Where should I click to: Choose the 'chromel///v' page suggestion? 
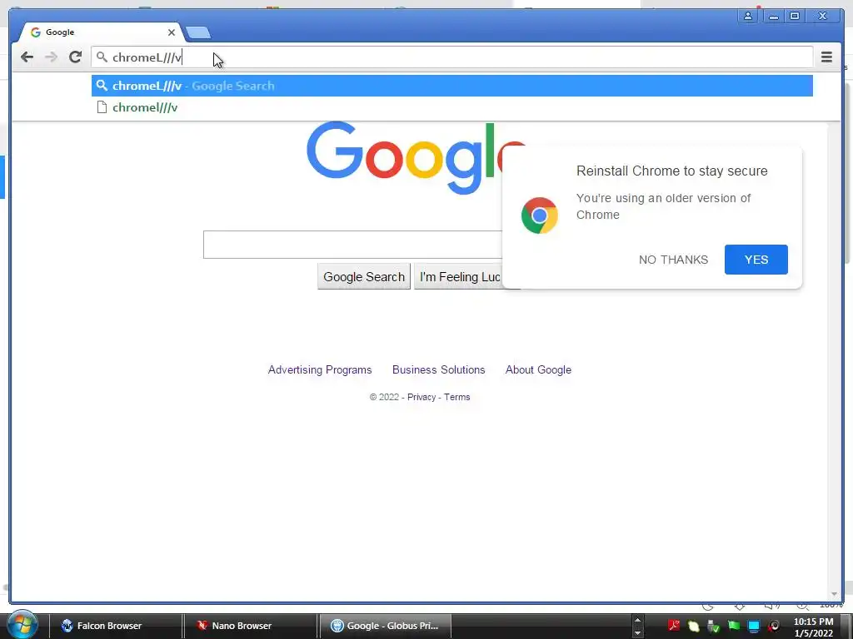452,107
